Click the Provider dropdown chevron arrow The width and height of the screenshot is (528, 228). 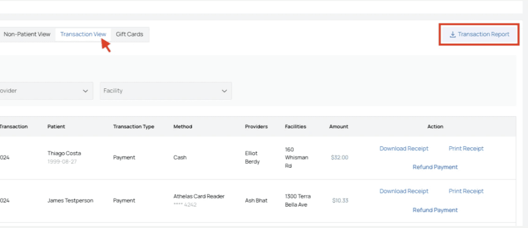pos(85,91)
